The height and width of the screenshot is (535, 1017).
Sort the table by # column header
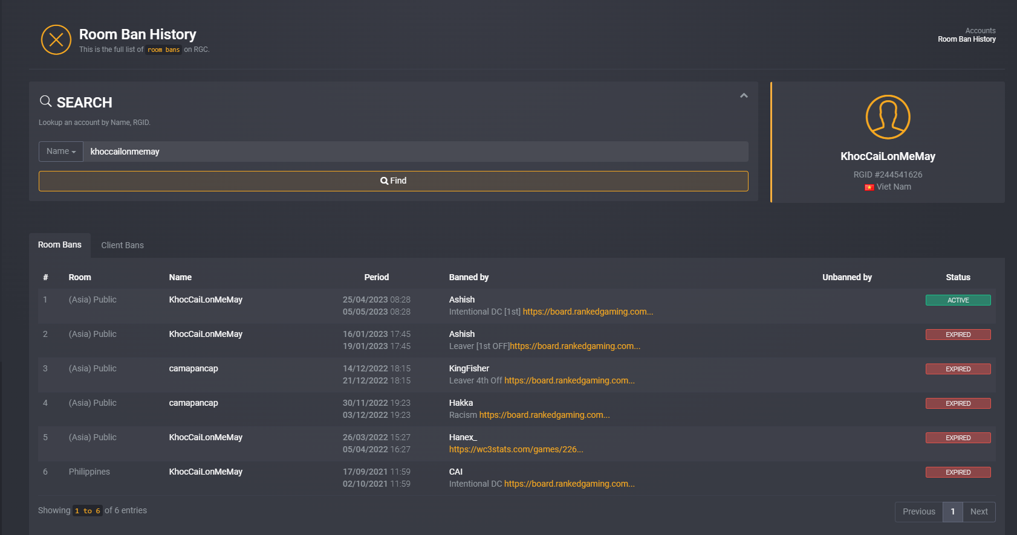click(x=45, y=277)
